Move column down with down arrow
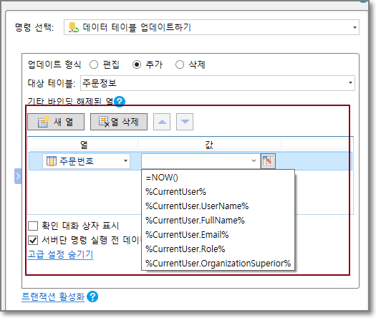The height and width of the screenshot is (318, 376). [x=185, y=122]
